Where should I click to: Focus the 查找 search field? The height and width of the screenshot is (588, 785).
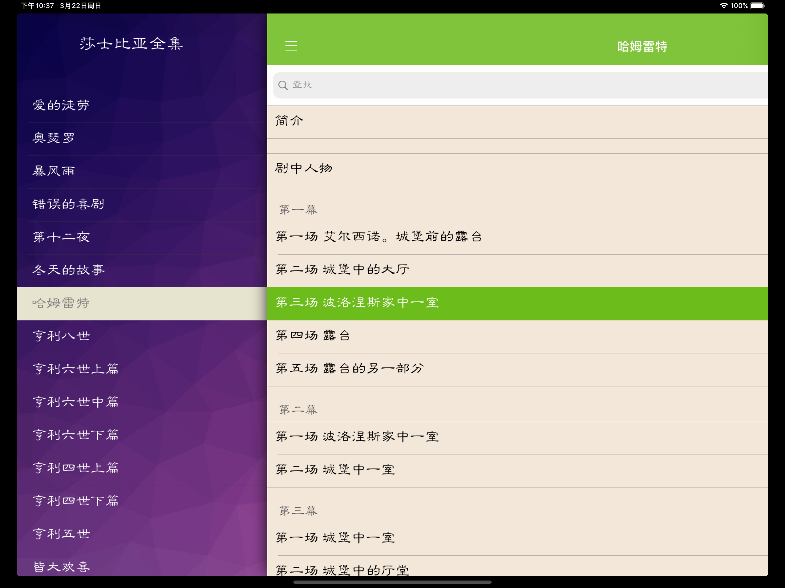coord(520,85)
